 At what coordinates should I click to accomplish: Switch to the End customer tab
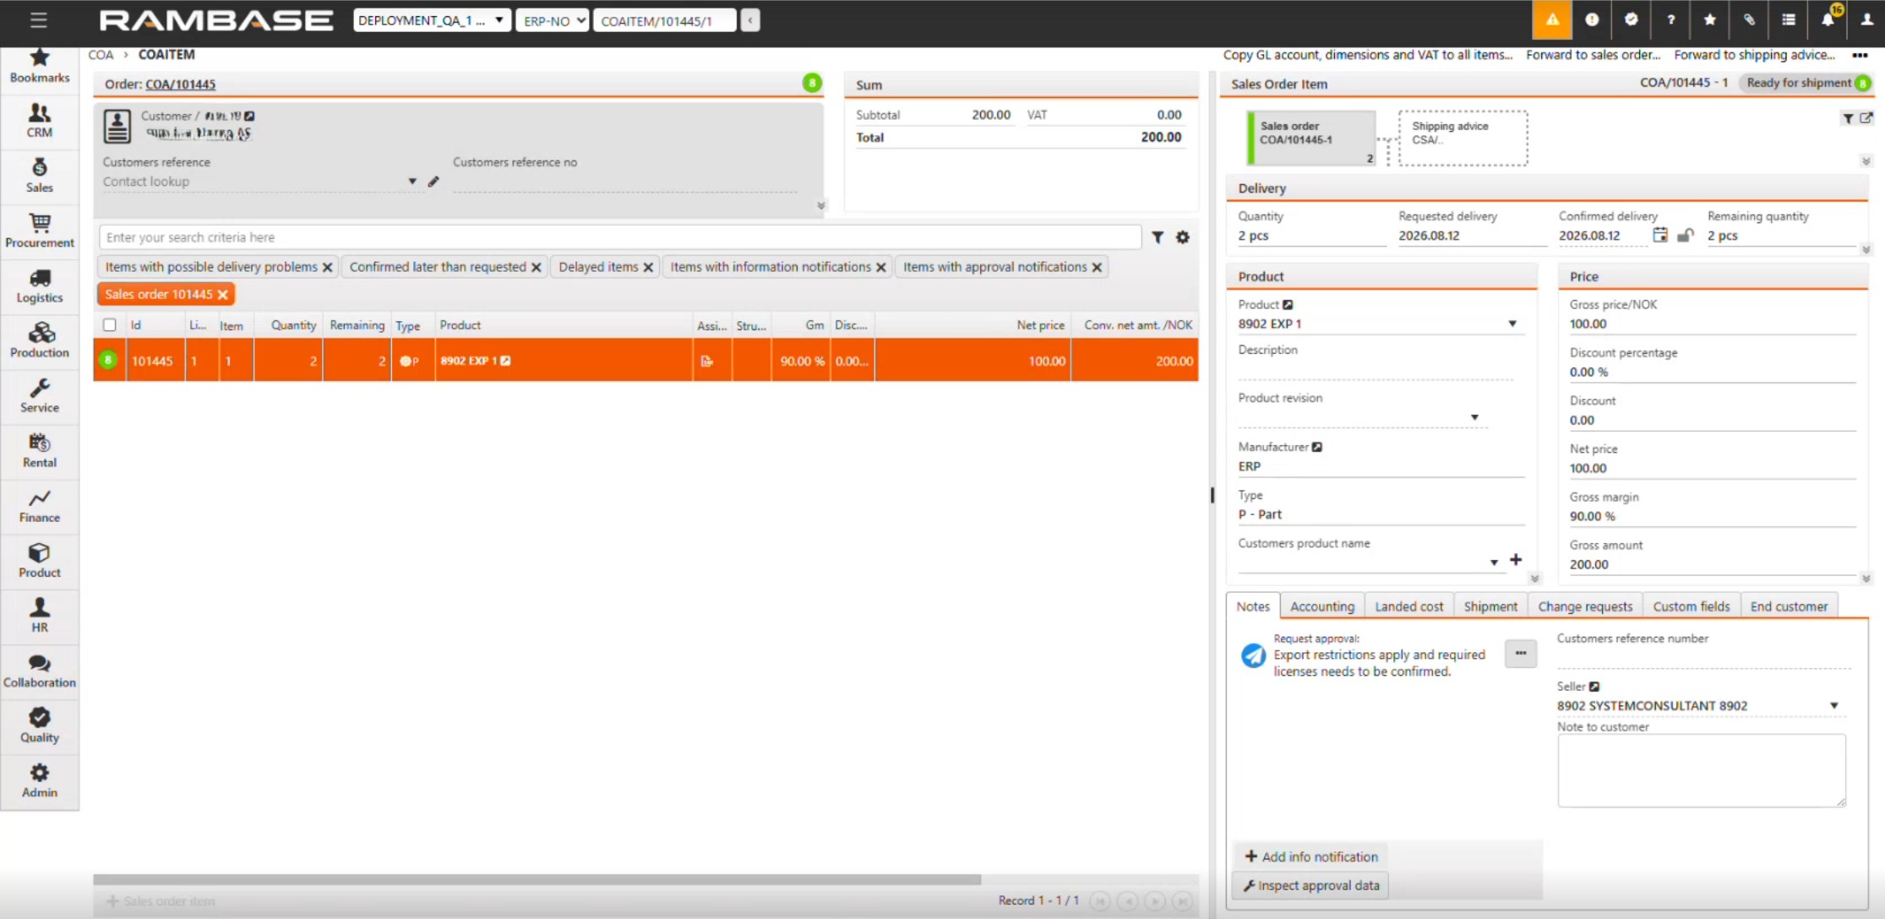click(x=1789, y=606)
